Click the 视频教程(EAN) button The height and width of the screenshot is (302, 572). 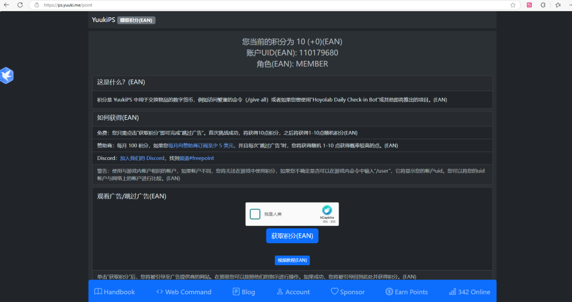tap(292, 261)
